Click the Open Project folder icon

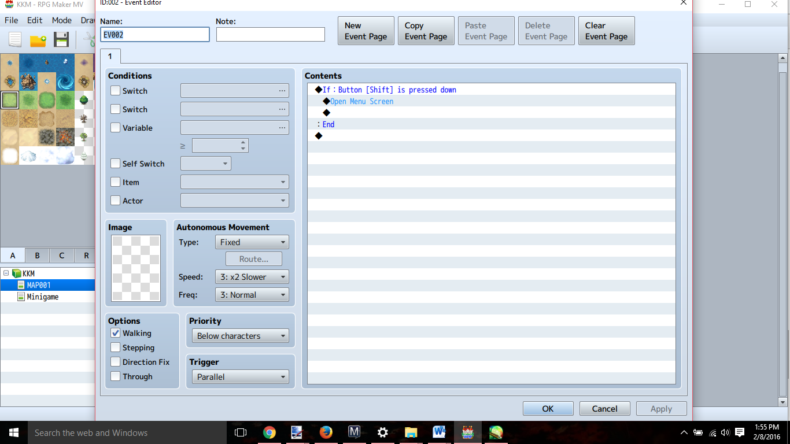(x=38, y=40)
